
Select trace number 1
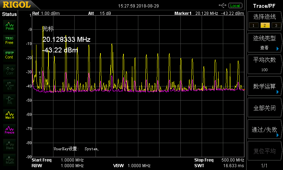click(253, 25)
